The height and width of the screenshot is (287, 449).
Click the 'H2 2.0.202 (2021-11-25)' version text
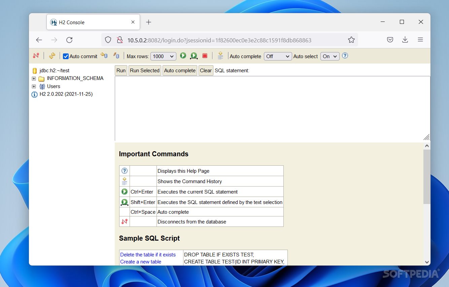coord(66,94)
